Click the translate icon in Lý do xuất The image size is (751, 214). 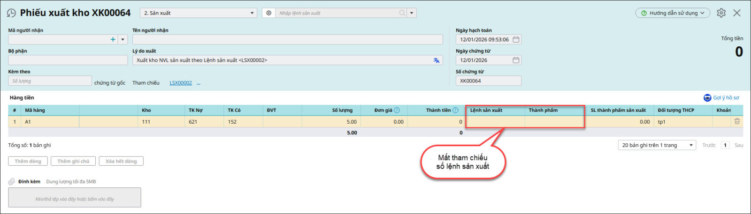click(x=437, y=60)
